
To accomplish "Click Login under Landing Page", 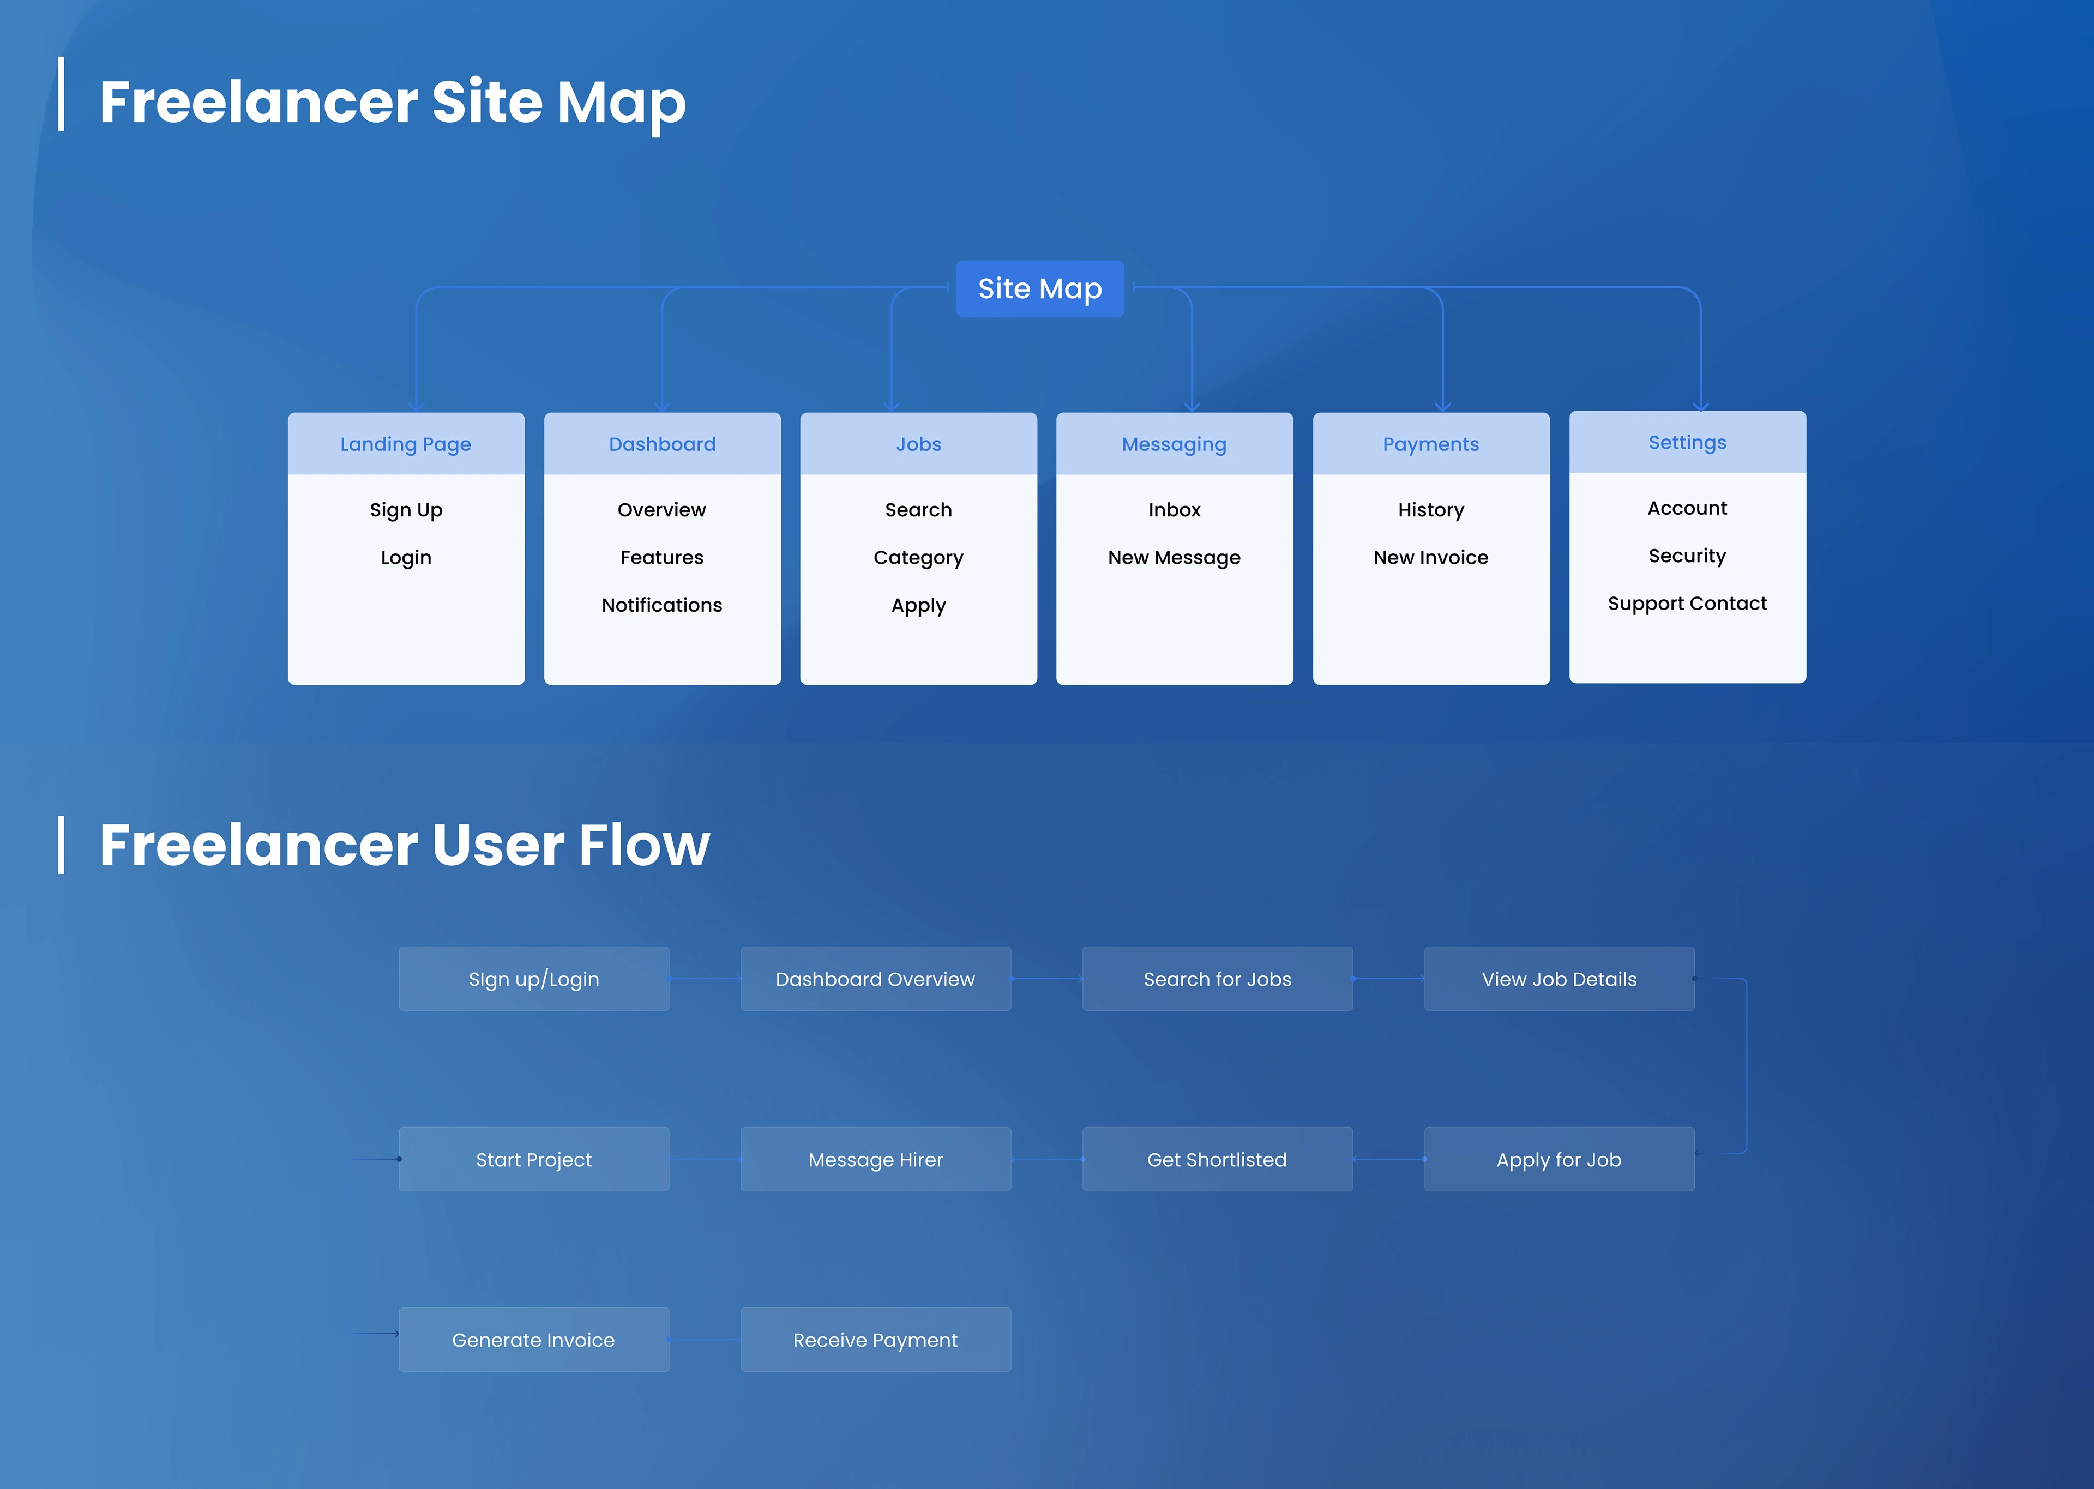I will (406, 557).
